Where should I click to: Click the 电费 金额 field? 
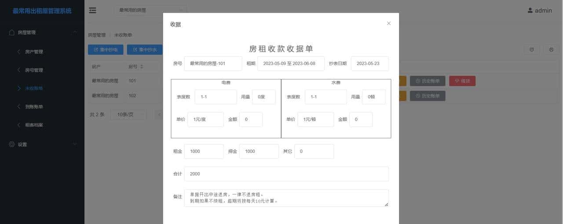coord(251,119)
